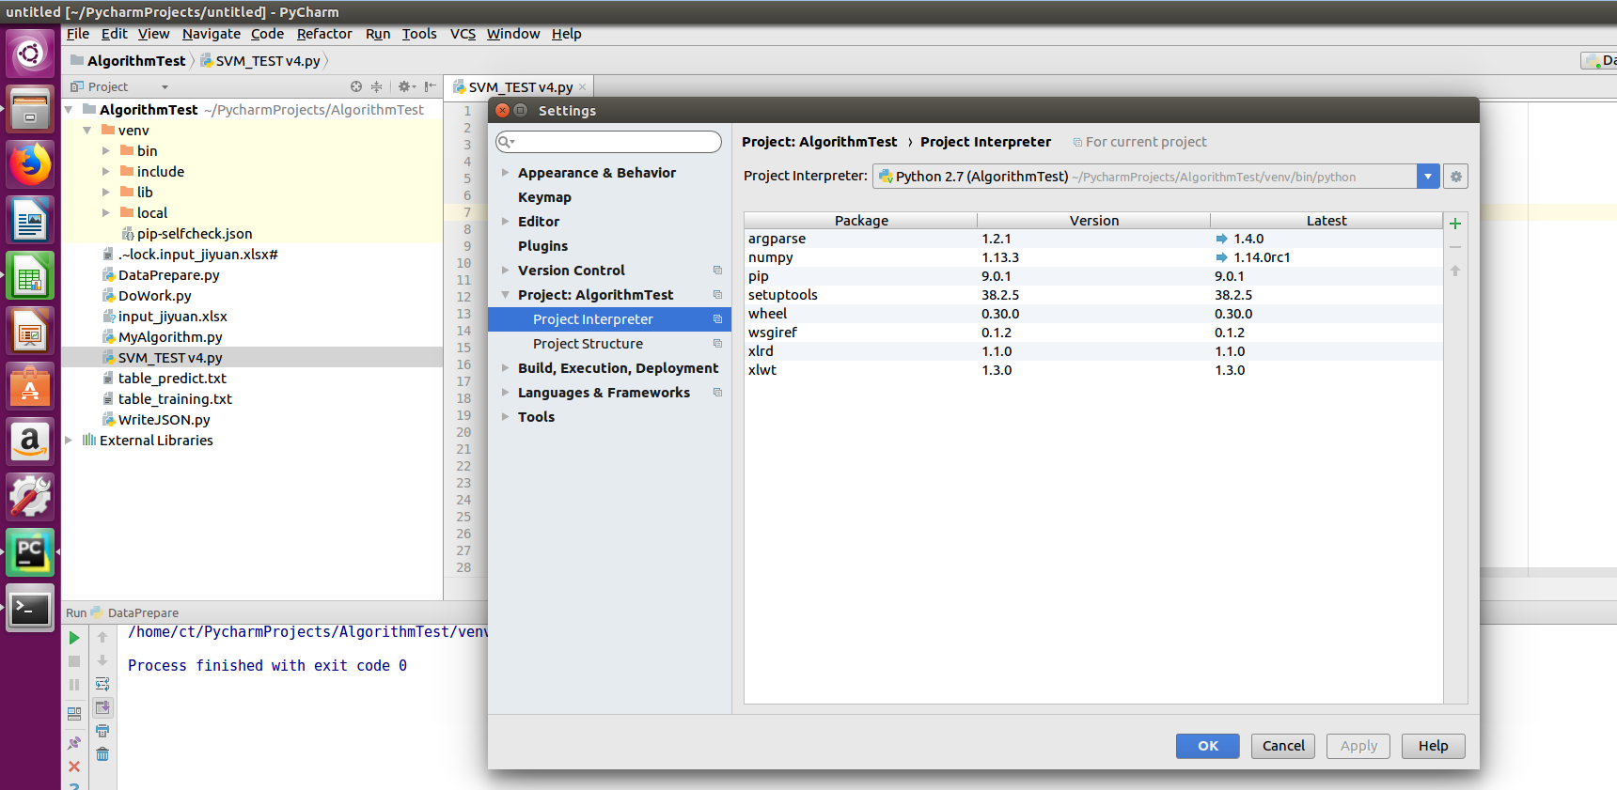Open File menu
Screen dimensions: 1617x790
tap(78, 34)
